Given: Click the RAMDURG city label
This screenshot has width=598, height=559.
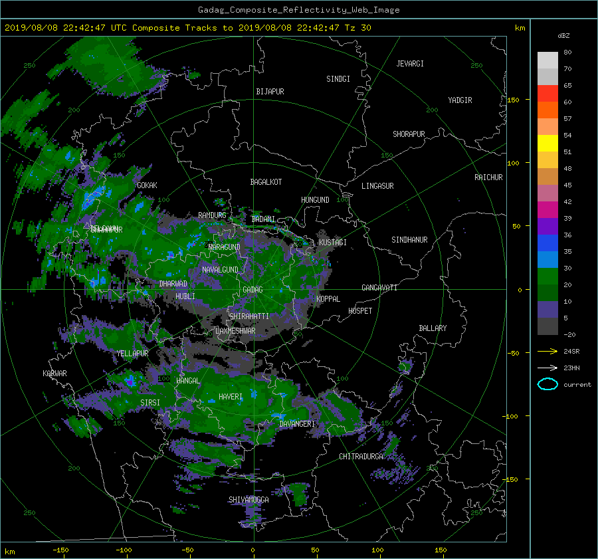Looking at the screenshot, I should pyautogui.click(x=212, y=215).
